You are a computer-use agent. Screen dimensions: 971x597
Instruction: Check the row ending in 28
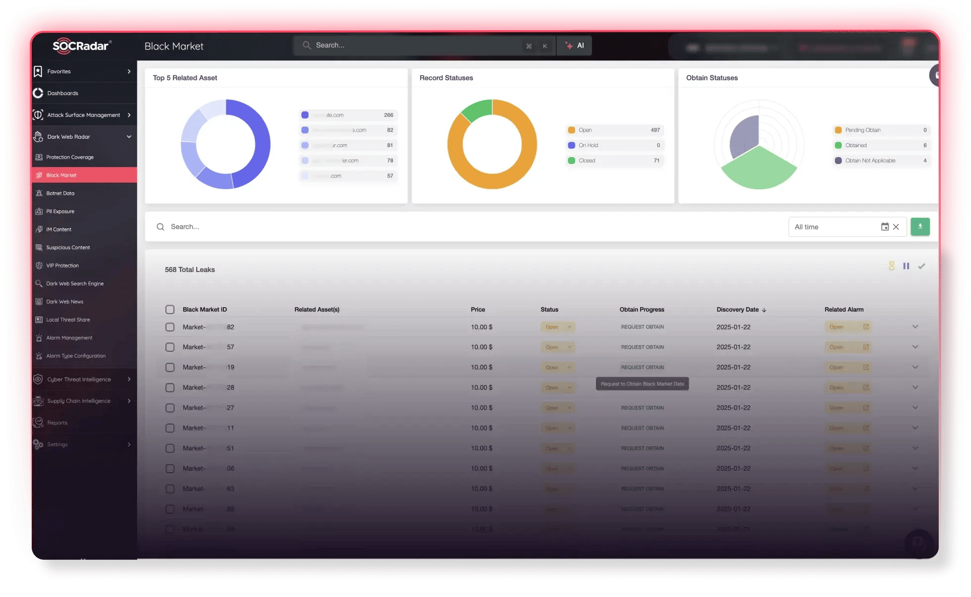(170, 387)
